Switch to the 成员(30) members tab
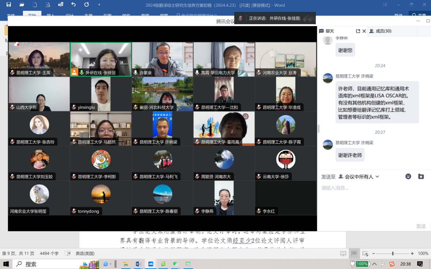 pos(380,31)
